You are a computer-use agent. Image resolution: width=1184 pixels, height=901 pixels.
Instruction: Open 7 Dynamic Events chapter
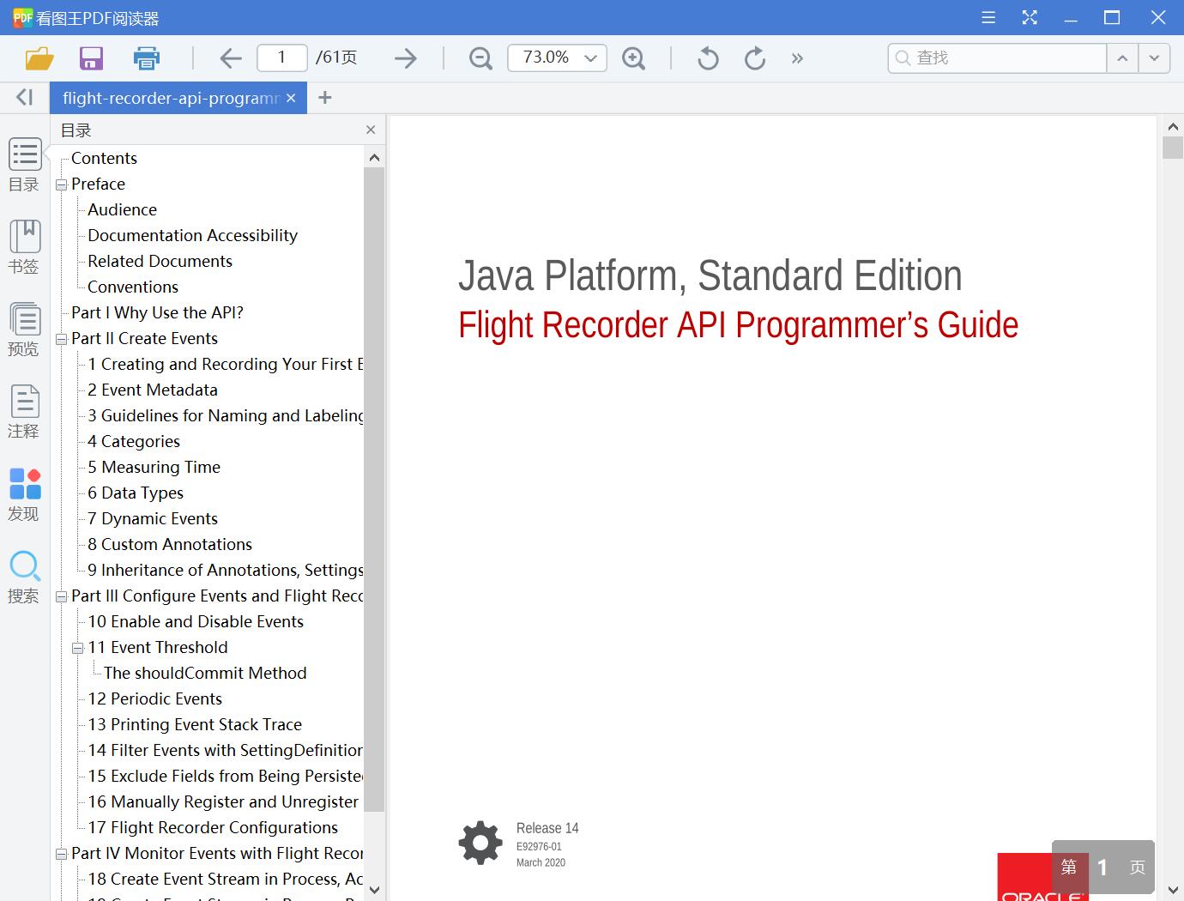click(153, 518)
